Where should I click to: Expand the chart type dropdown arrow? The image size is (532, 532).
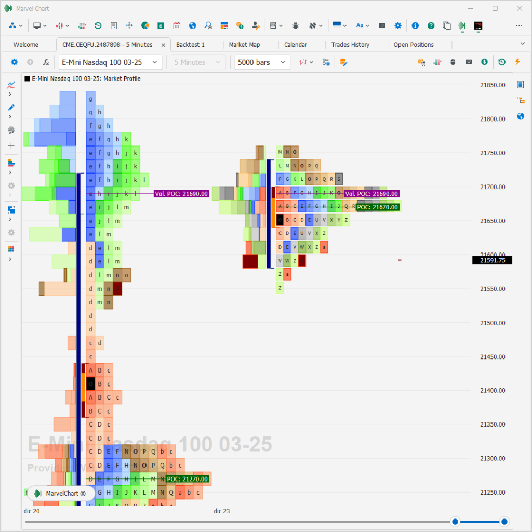tap(312, 63)
